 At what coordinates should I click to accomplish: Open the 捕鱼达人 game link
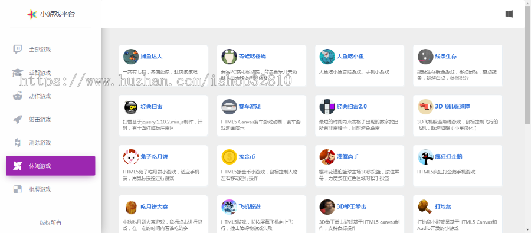click(152, 57)
